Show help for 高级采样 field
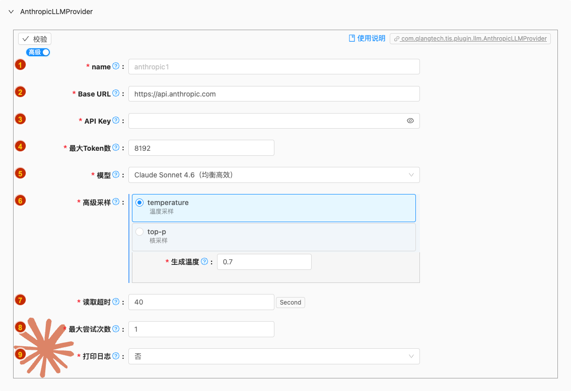The image size is (571, 391). tap(116, 202)
